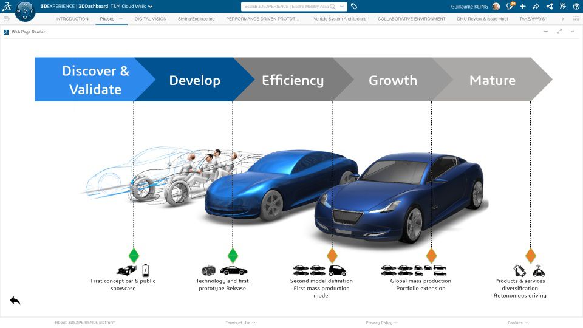Click the share arrow icon
The height and width of the screenshot is (328, 583).
coord(536,7)
